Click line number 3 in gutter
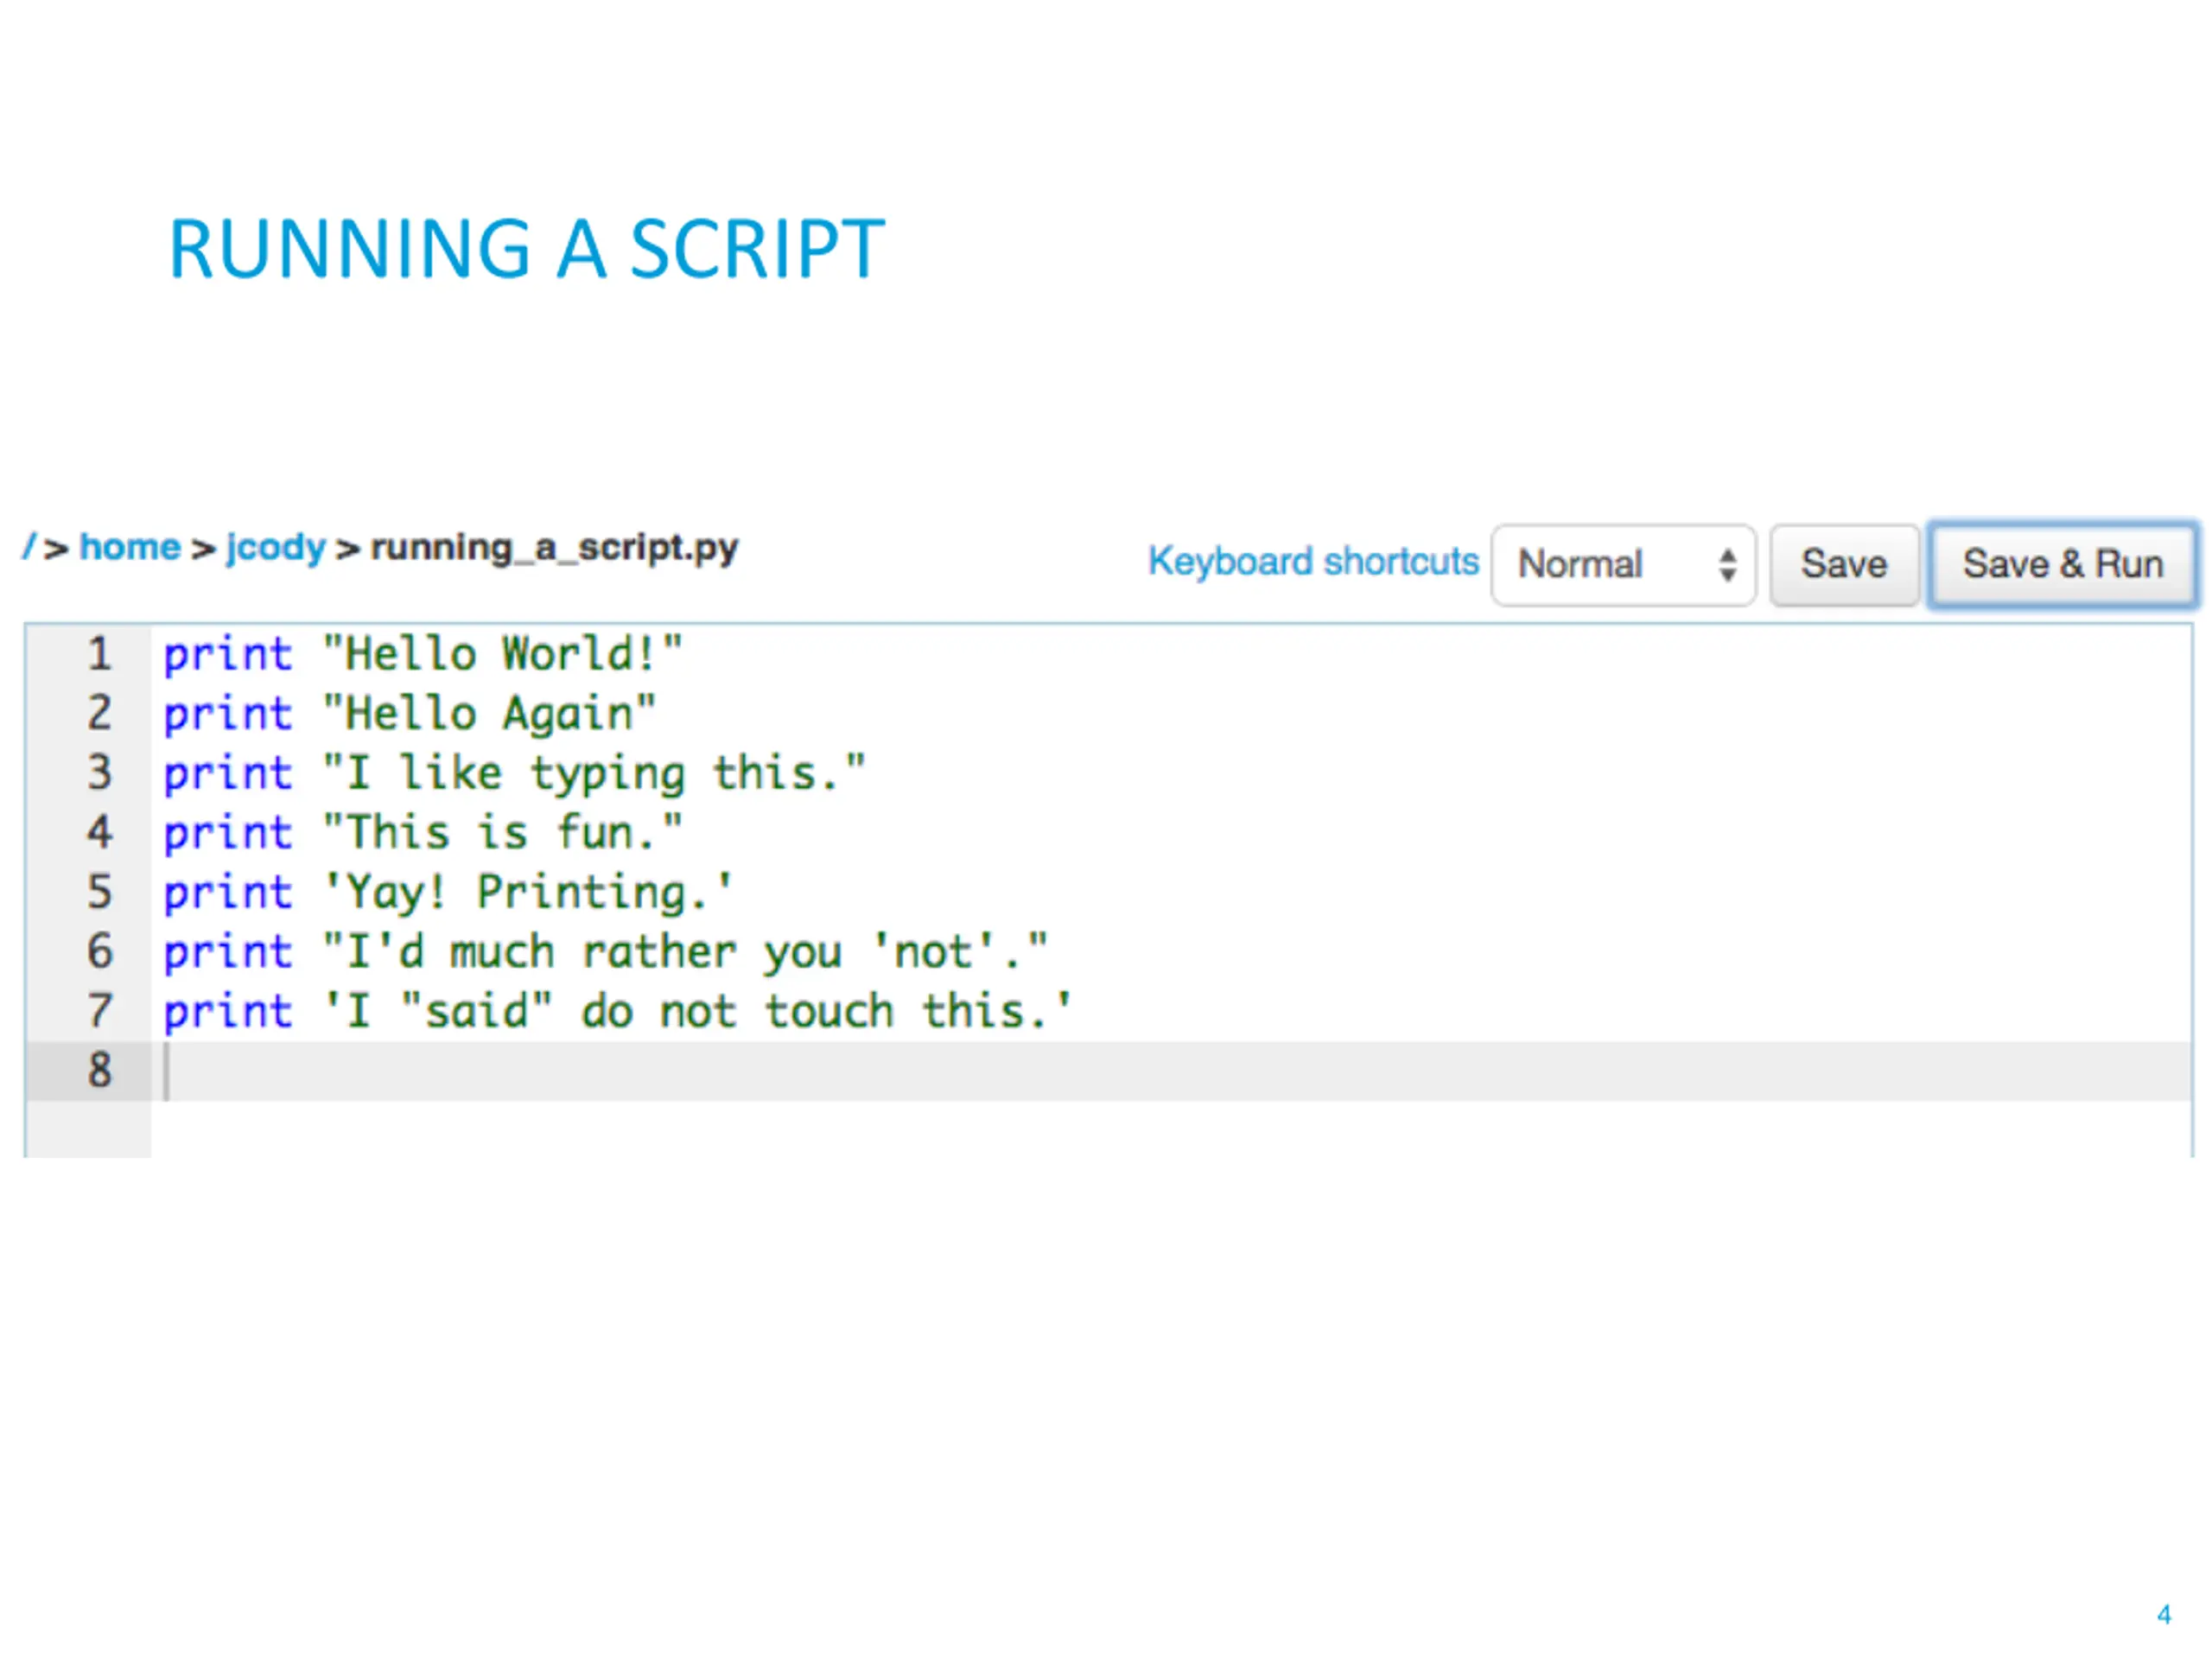Image resolution: width=2212 pixels, height=1659 pixels. 99,773
